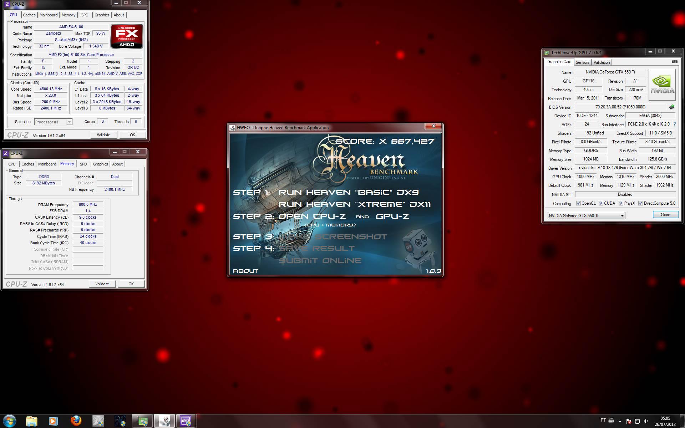Open the Processor #1 selection dropdown
This screenshot has width=685, height=428.
point(53,122)
